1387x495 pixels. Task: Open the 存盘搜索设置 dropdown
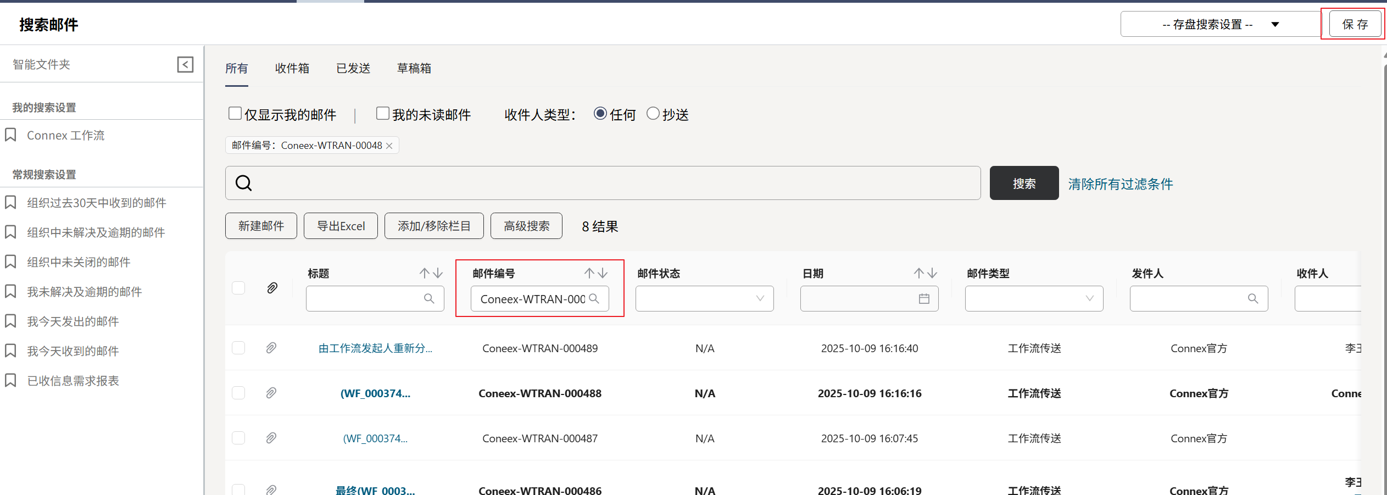pos(1219,24)
